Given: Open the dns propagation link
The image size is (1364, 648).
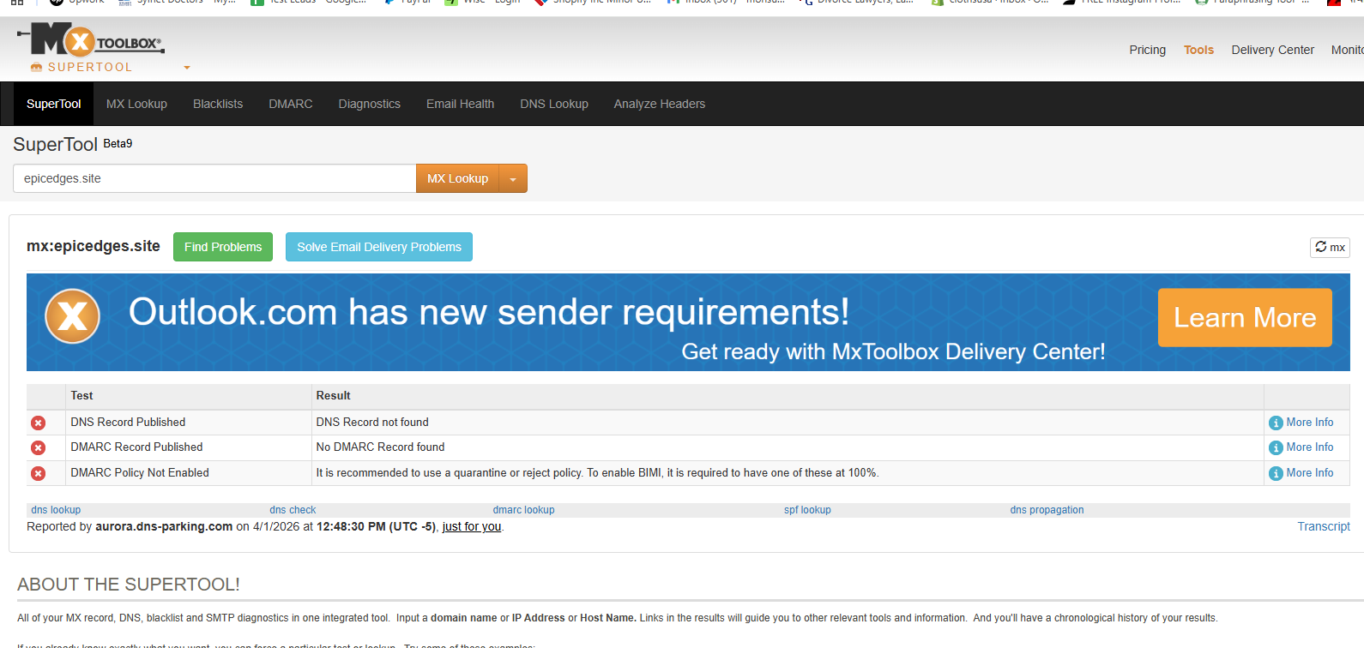Looking at the screenshot, I should 1047,510.
